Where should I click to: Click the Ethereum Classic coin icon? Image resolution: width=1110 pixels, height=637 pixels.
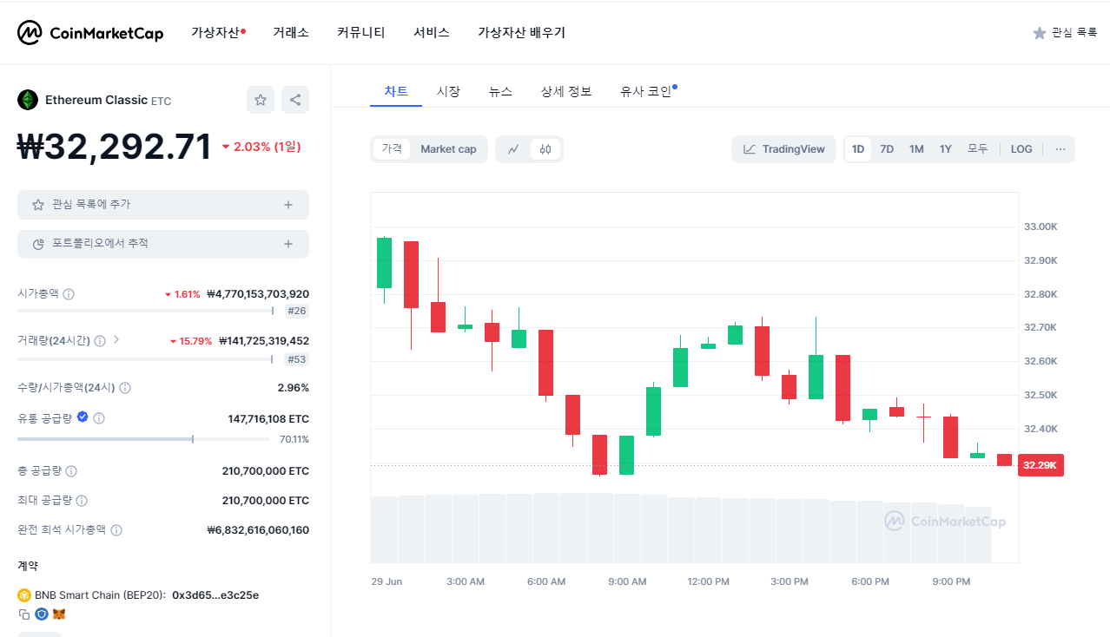point(28,100)
